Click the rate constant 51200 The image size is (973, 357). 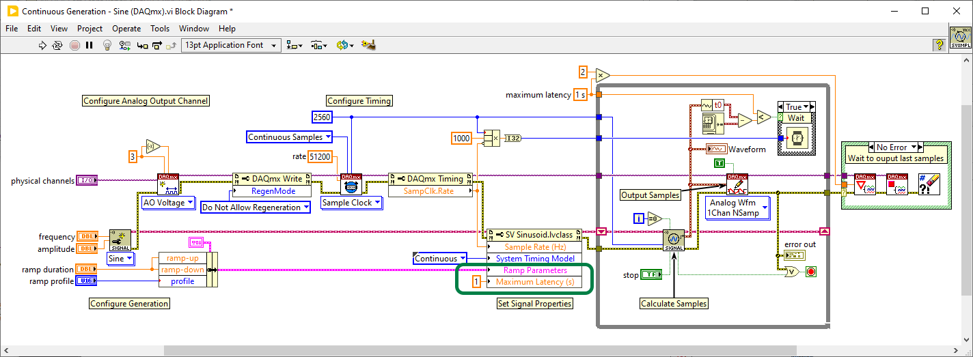click(x=319, y=156)
